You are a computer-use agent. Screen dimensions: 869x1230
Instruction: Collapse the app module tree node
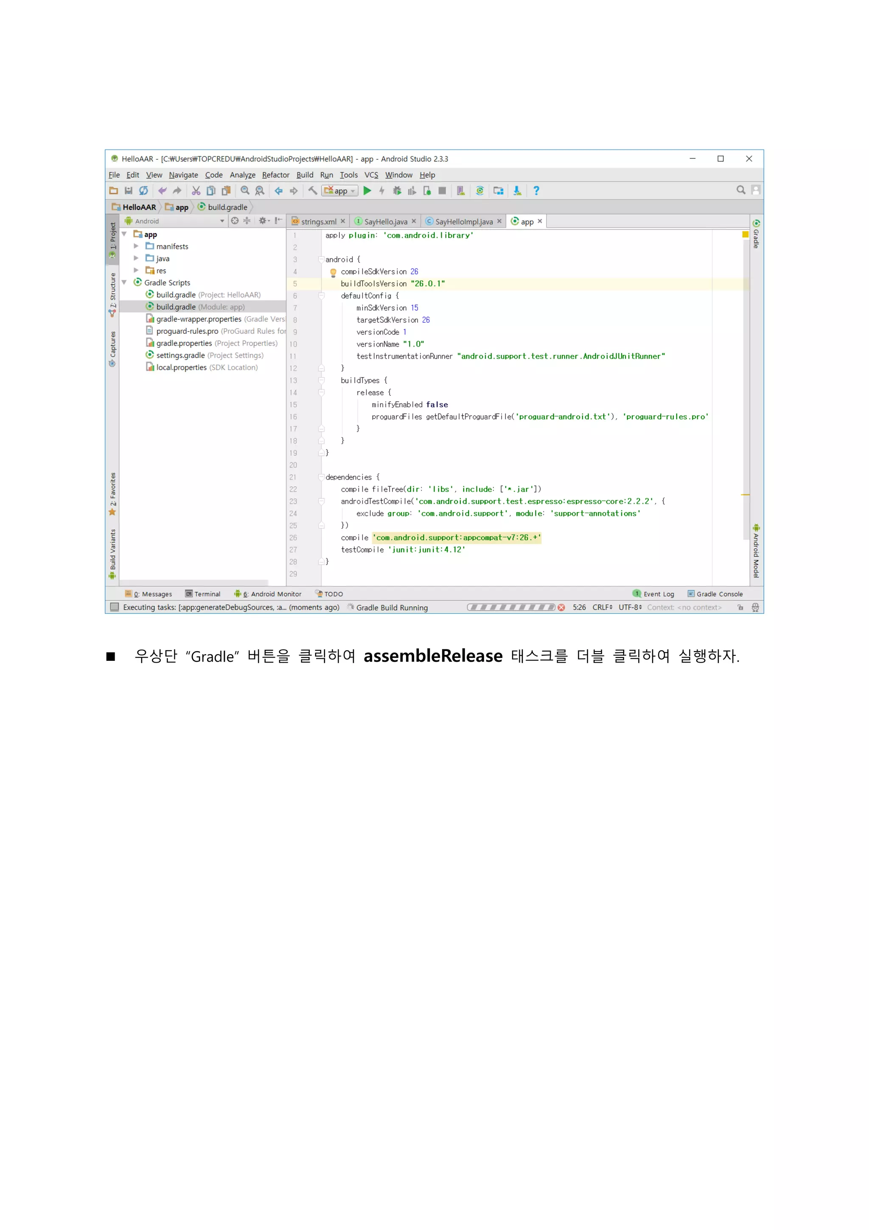[x=124, y=234]
